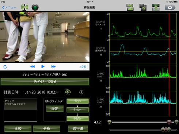Click the 計測日時 date value Jan 20, 2018
The width and height of the screenshot is (179, 134).
tap(42, 92)
